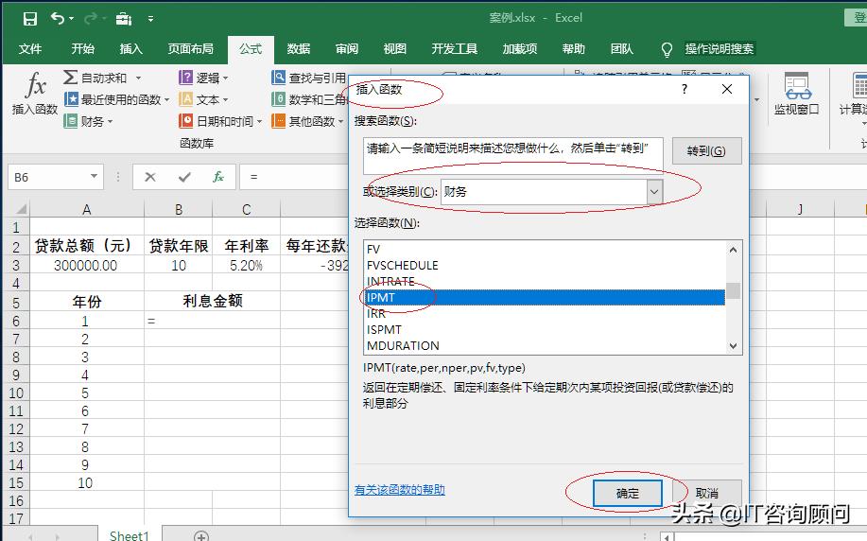Select MDURATION in the function list
Image resolution: width=867 pixels, height=541 pixels.
(x=545, y=346)
